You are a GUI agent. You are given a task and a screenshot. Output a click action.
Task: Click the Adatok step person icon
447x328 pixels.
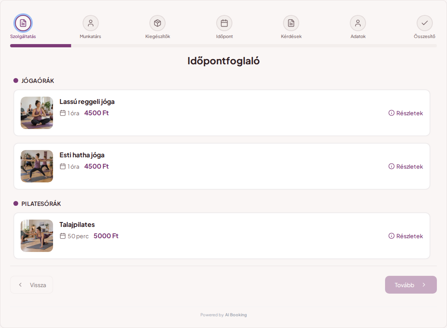point(358,23)
